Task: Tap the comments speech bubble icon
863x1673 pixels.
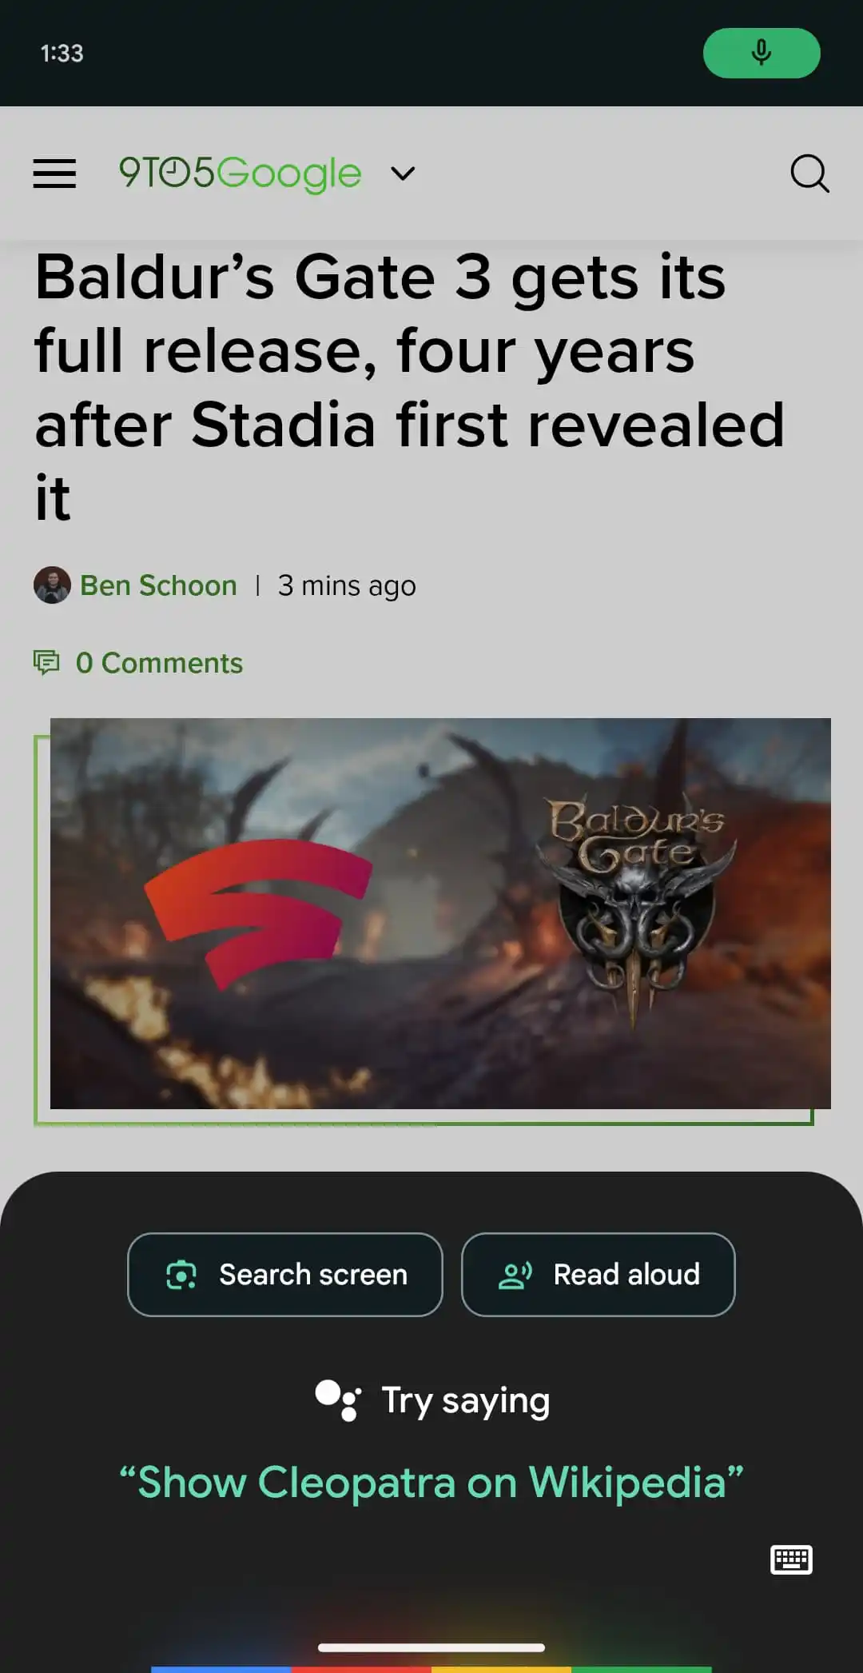Action: pos(46,663)
